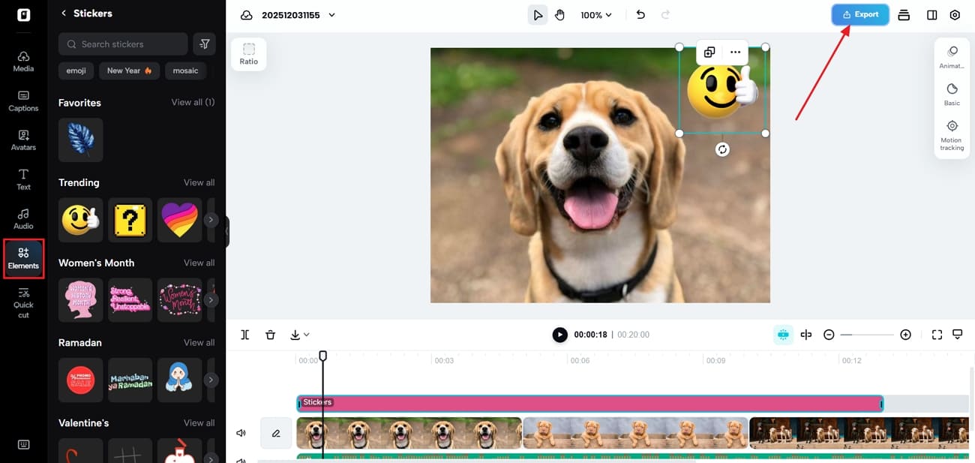Open Animation settings for the sticker
The image size is (975, 463).
click(951, 54)
